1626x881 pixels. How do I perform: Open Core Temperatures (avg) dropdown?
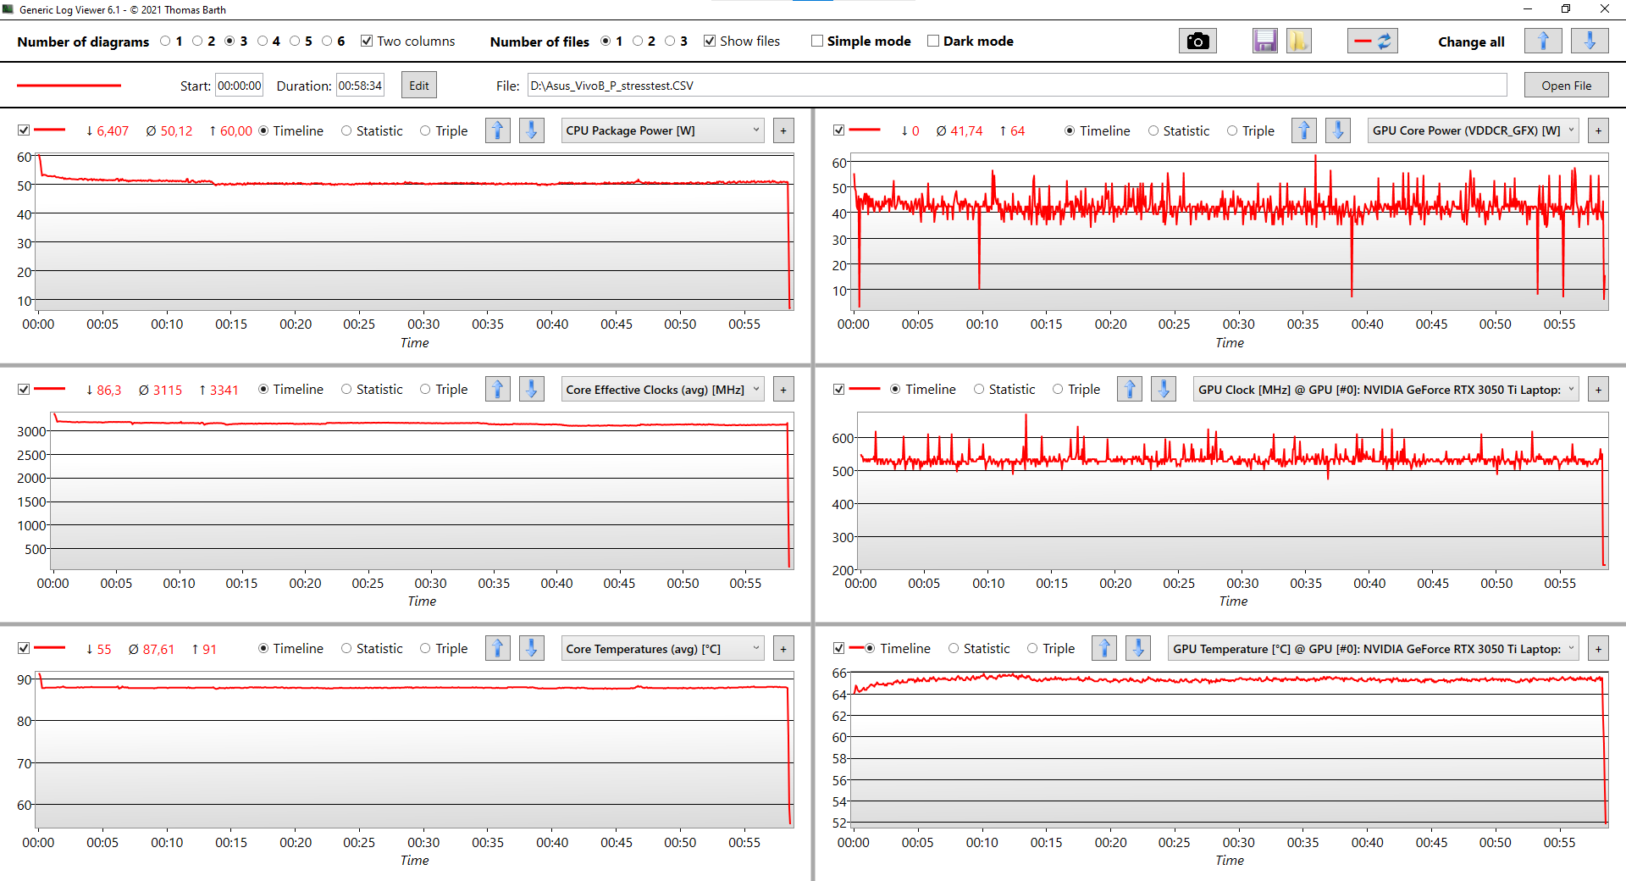662,649
